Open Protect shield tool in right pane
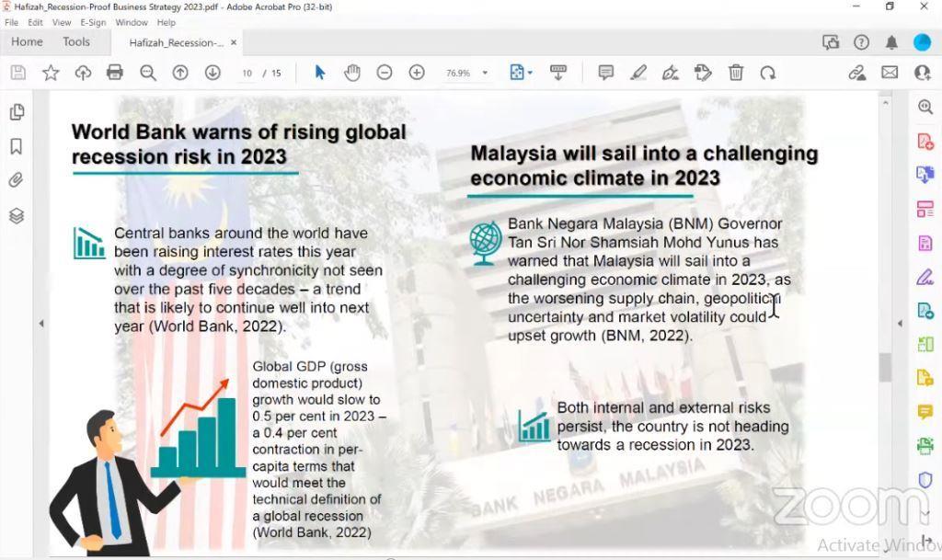942x560 pixels. [925, 480]
